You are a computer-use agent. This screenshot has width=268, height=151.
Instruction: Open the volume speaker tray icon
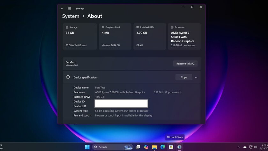(255, 147)
